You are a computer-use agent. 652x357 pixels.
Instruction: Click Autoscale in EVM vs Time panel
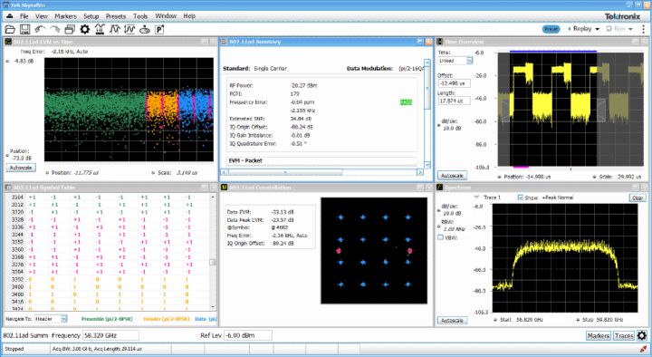21,168
